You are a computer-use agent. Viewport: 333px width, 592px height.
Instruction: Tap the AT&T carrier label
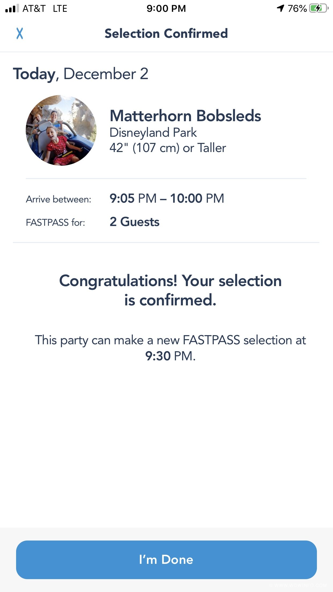(34, 9)
